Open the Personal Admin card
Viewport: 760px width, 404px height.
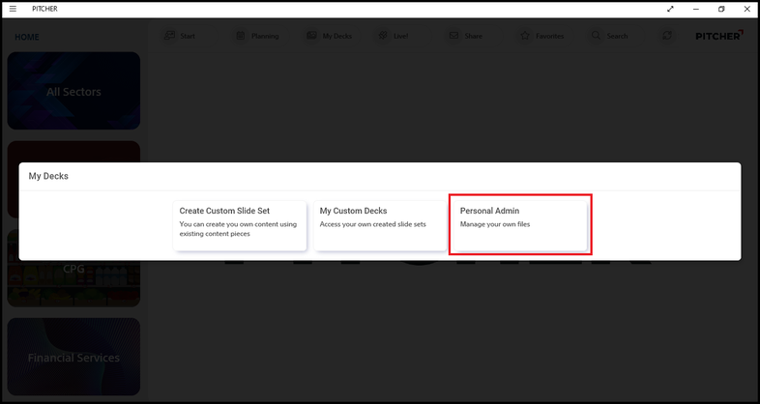click(520, 225)
